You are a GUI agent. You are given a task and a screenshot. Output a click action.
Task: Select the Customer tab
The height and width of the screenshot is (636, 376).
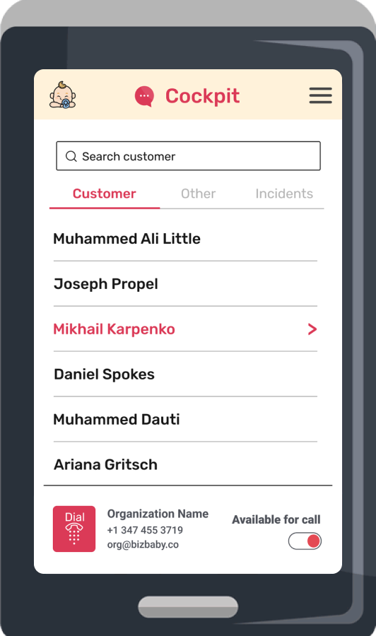(104, 194)
